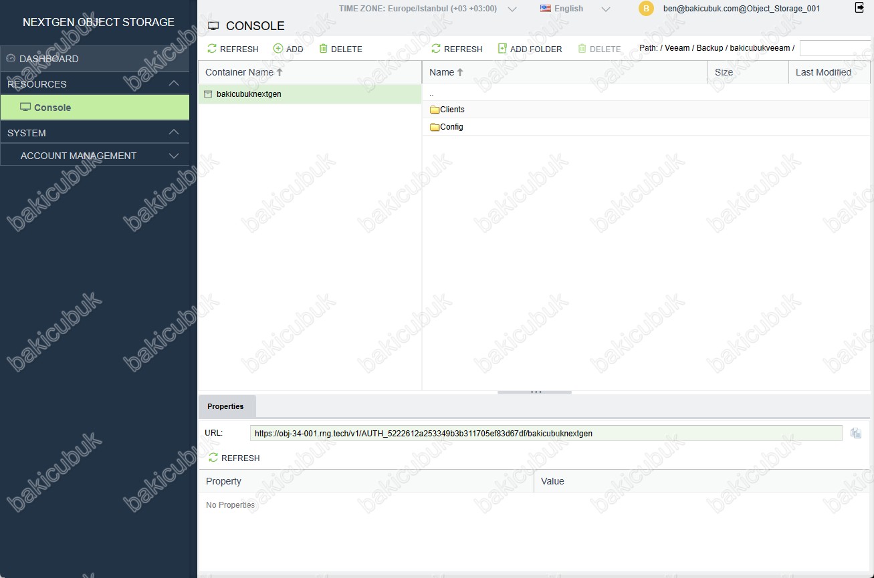Expand ACCOUNT MANAGEMENT submenu
Screen dimensions: 874x578
(174, 156)
